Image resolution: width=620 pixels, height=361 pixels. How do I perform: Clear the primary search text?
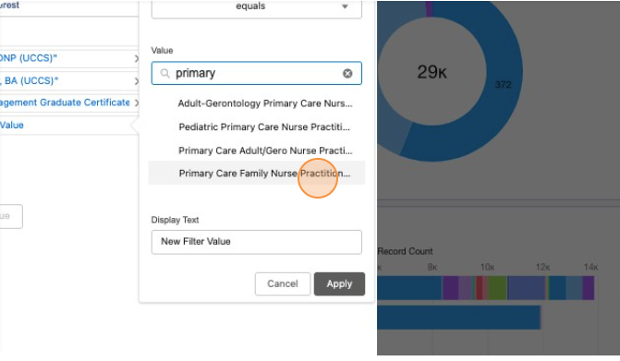pos(347,74)
